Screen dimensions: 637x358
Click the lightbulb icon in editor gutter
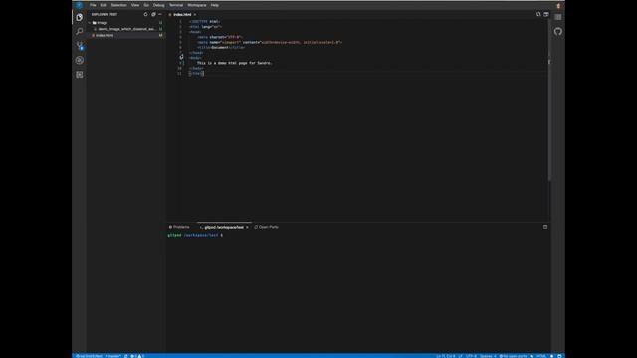pyautogui.click(x=181, y=58)
